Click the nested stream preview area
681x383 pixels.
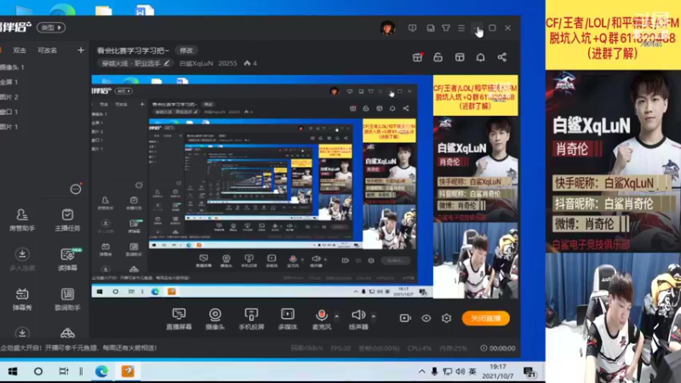[x=305, y=186]
